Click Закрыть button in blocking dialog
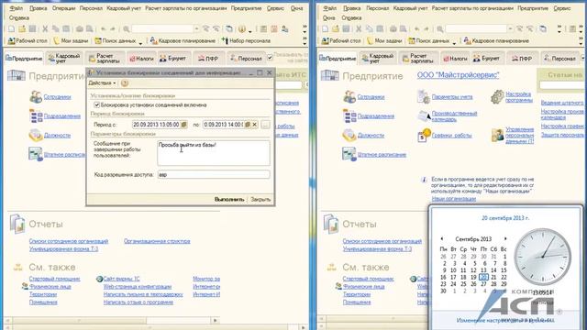 (x=260, y=200)
